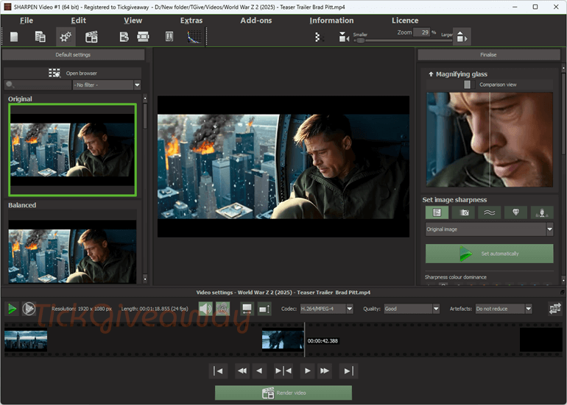Open the Licence menu
This screenshot has height=405, width=567.
(x=405, y=21)
